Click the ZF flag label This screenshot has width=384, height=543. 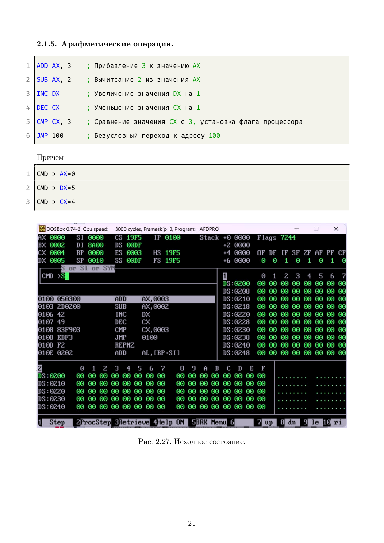pos(307,253)
